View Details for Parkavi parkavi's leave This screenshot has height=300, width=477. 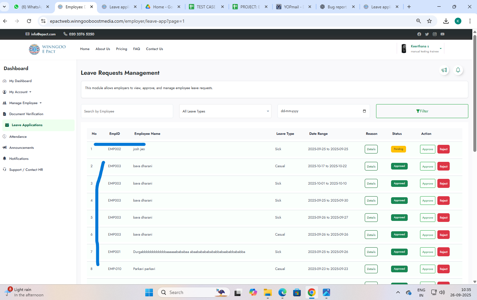point(371,269)
